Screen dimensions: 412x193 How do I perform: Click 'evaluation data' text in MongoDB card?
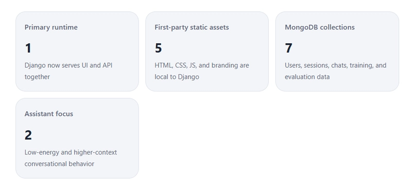(x=307, y=77)
